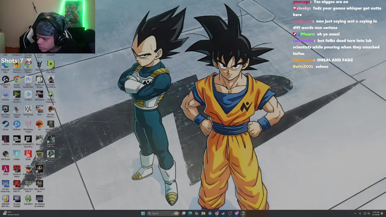Open File Explorer from the taskbar

203,213
